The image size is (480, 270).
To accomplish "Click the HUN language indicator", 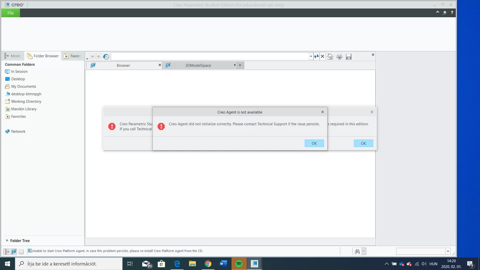I will [433, 264].
